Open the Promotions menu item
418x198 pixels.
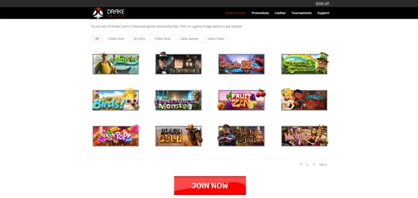(260, 13)
